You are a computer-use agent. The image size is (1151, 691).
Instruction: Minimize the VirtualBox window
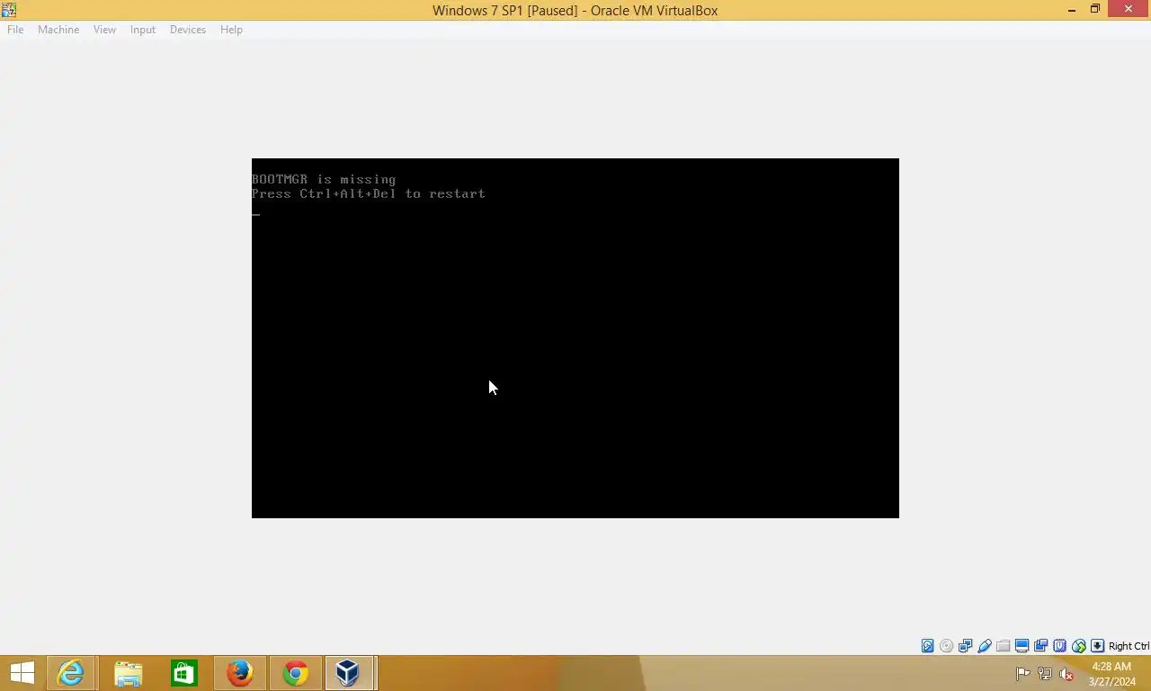[1072, 10]
